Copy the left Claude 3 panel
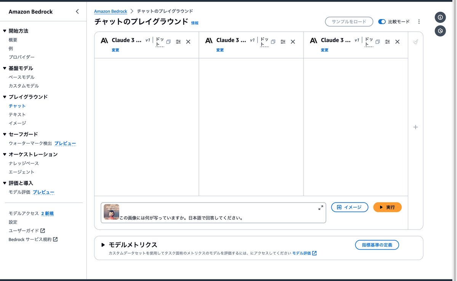The width and height of the screenshot is (457, 281). pos(168,42)
